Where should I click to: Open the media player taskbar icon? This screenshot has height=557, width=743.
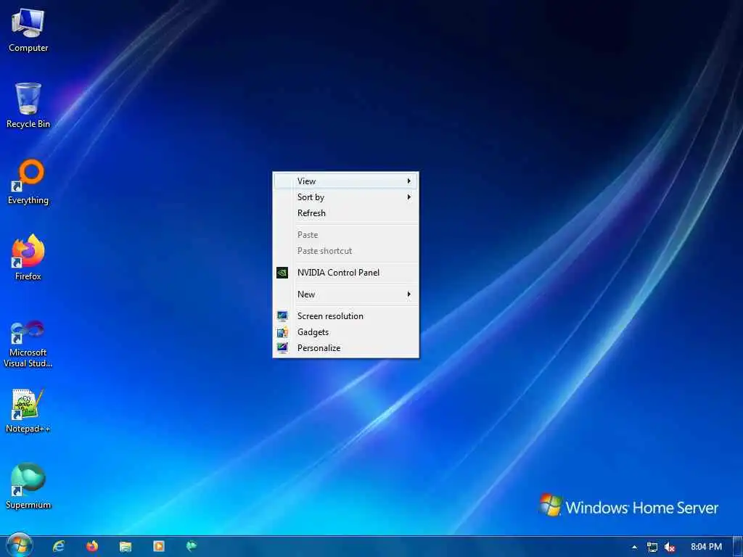[159, 547]
